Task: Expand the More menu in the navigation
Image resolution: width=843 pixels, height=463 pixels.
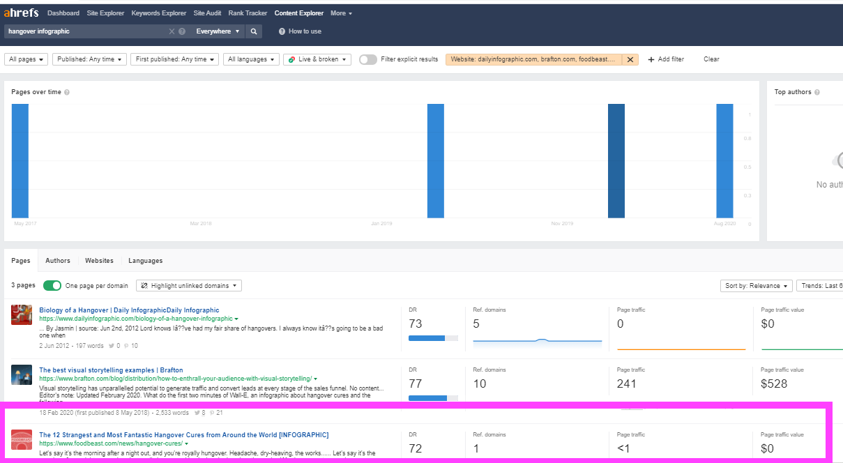Action: 341,13
